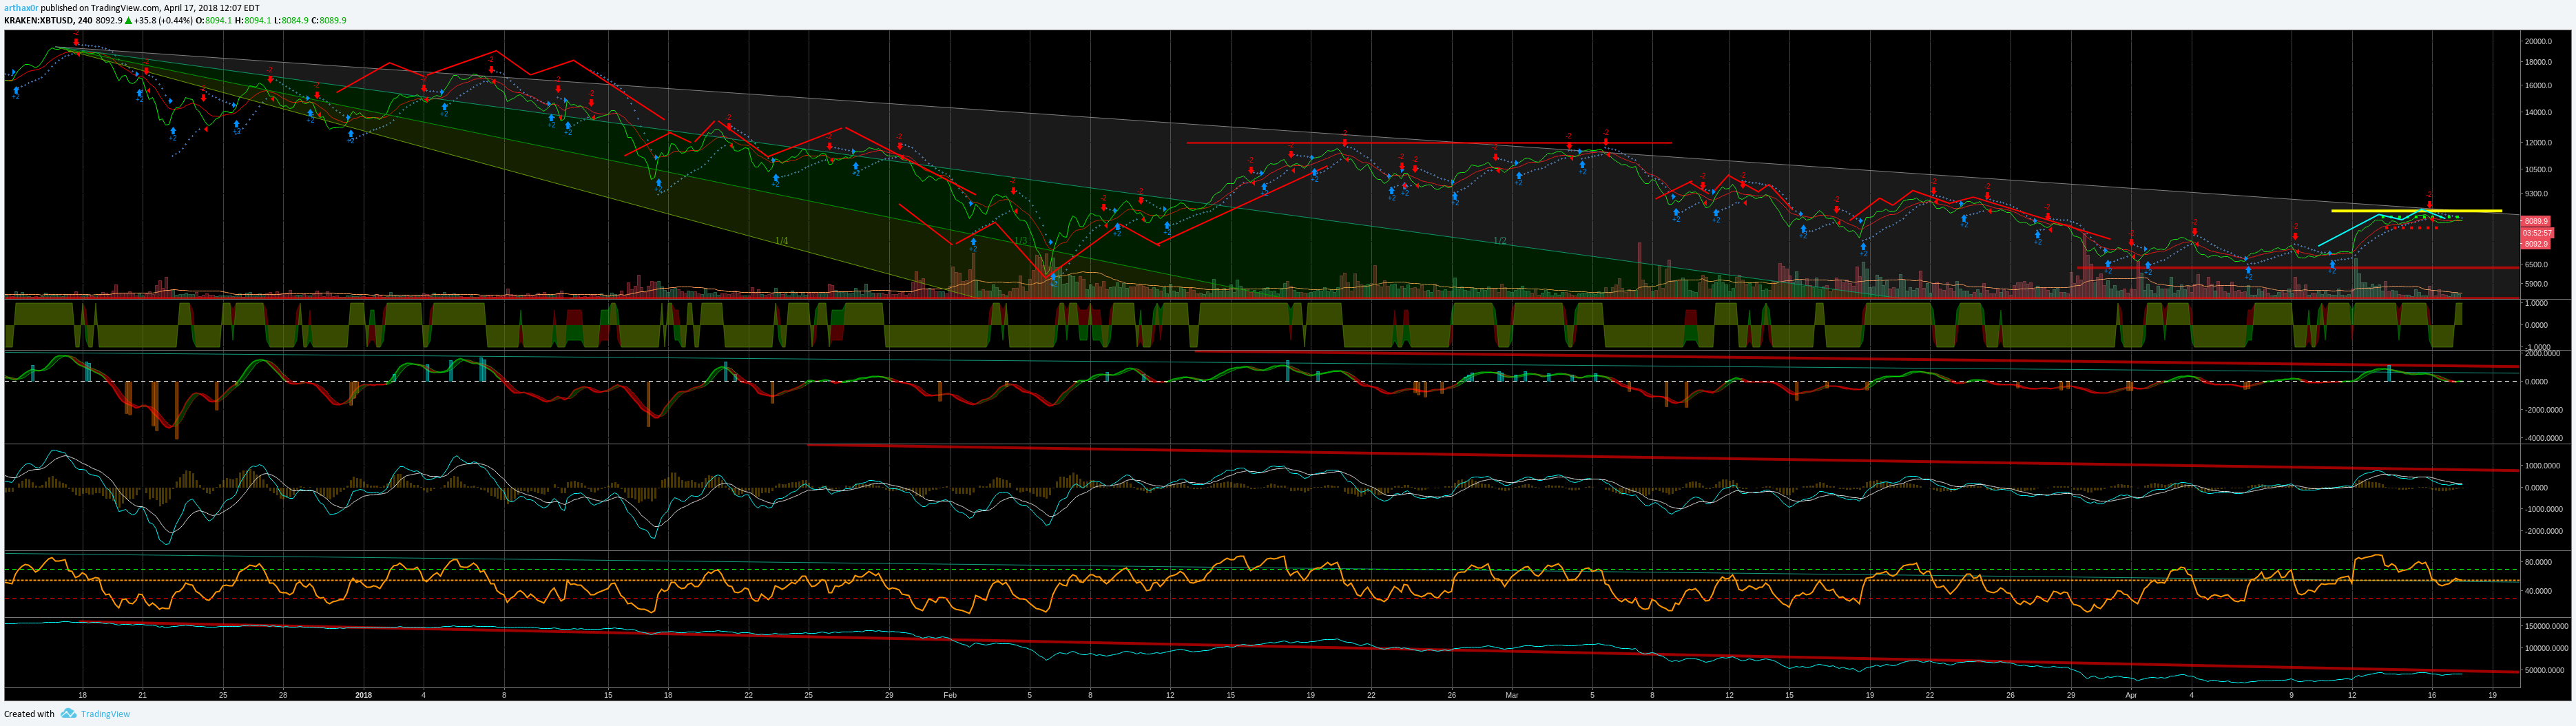Viewport: 2576px width, 726px height.
Task: Select the high value H:8094.1
Action: tap(252, 20)
